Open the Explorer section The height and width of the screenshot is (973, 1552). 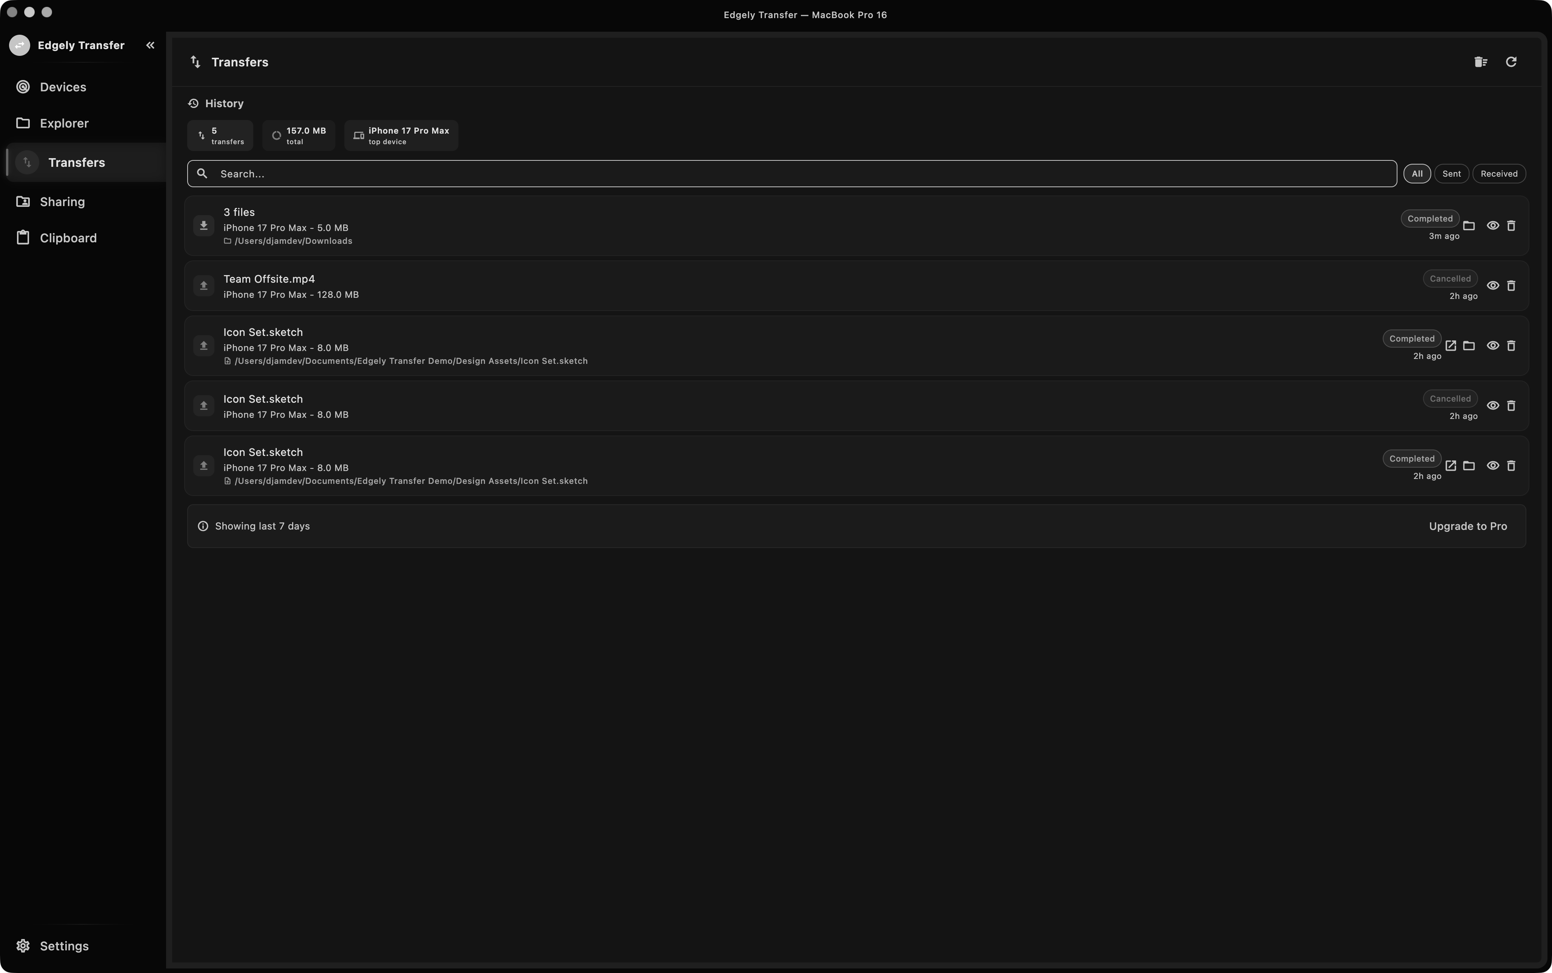[x=83, y=123]
